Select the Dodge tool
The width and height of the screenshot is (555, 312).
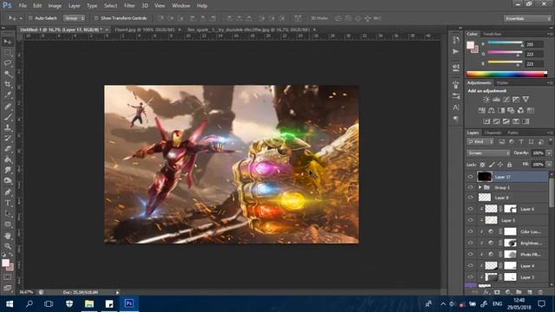8,180
